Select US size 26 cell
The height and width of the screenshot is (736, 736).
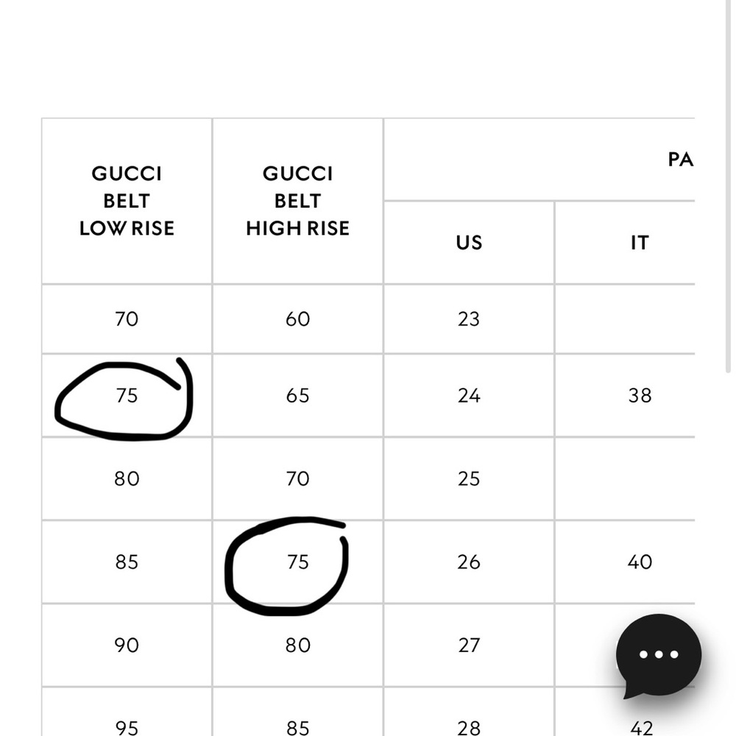tap(469, 562)
